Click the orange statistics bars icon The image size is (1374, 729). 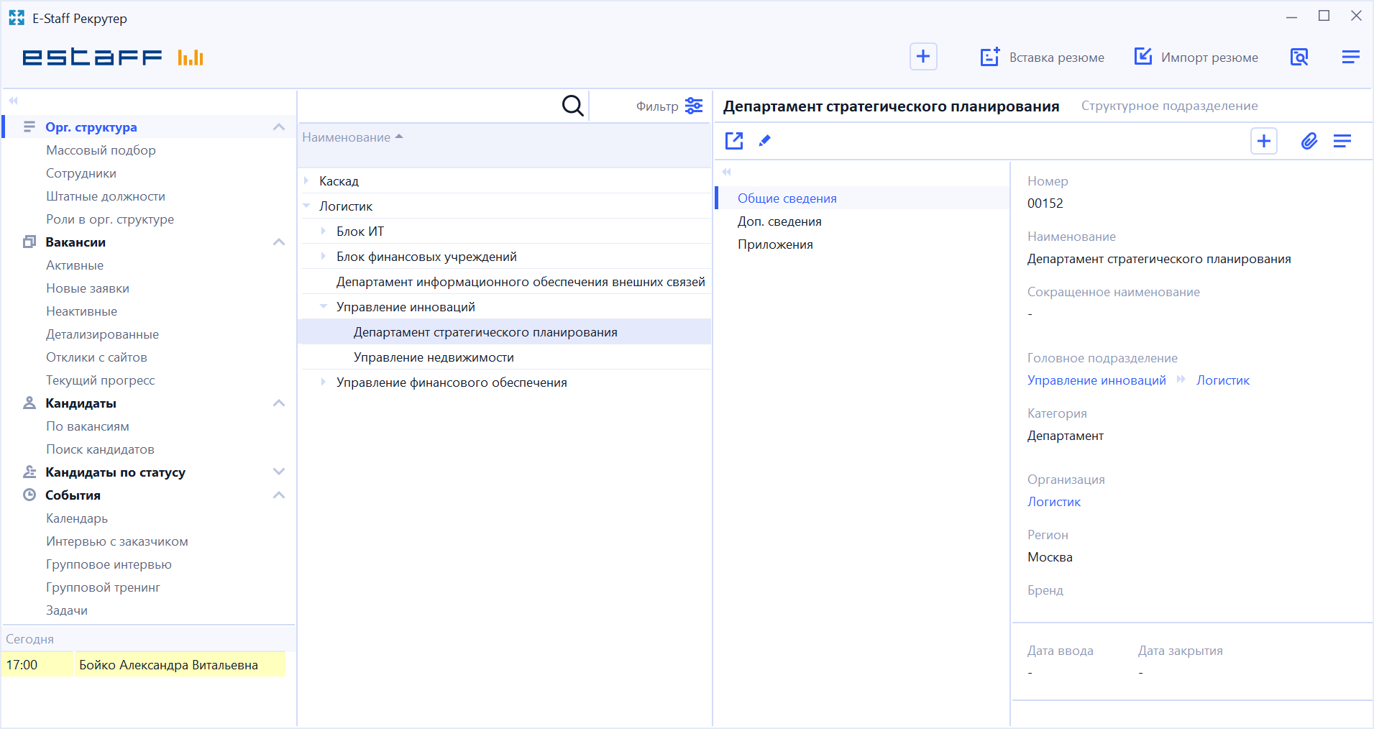[x=191, y=58]
